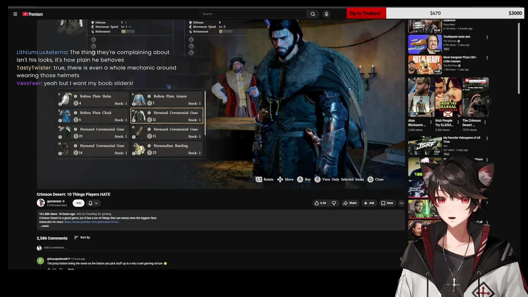Viewport: 528px width, 297px height.
Task: Select the Hernandian Barding item in video
Action: tap(167, 149)
